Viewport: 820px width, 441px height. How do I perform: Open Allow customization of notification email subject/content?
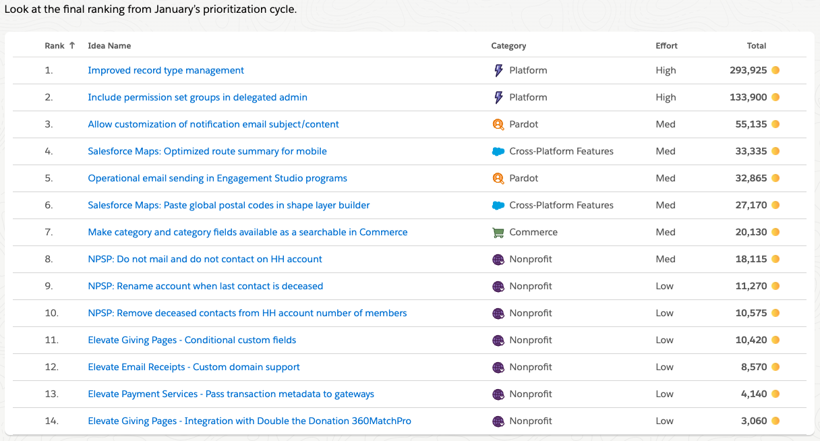(213, 124)
